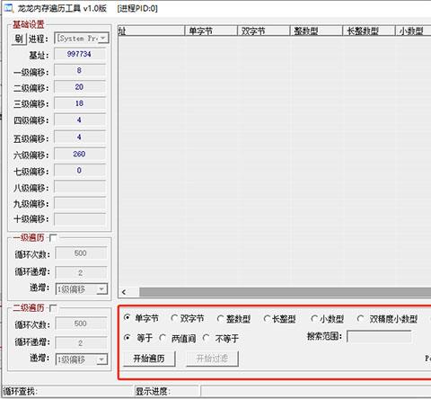Enable the 二级遍历 checkbox
Screen dimensions: 431x399
(x=53, y=308)
